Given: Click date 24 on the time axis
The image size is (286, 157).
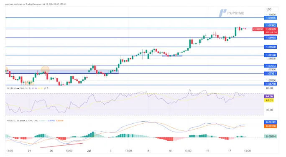Looking at the screenshot, I should pyautogui.click(x=30, y=151).
